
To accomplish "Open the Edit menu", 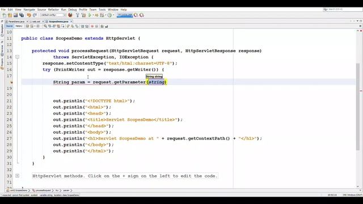I will pyautogui.click(x=10, y=10).
